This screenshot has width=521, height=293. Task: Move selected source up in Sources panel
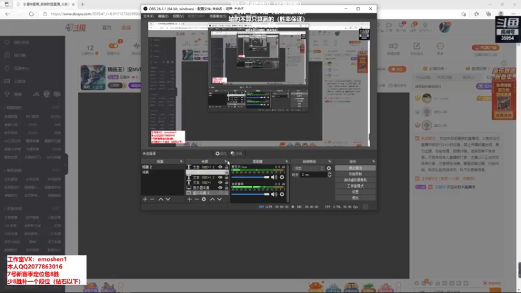point(212,199)
